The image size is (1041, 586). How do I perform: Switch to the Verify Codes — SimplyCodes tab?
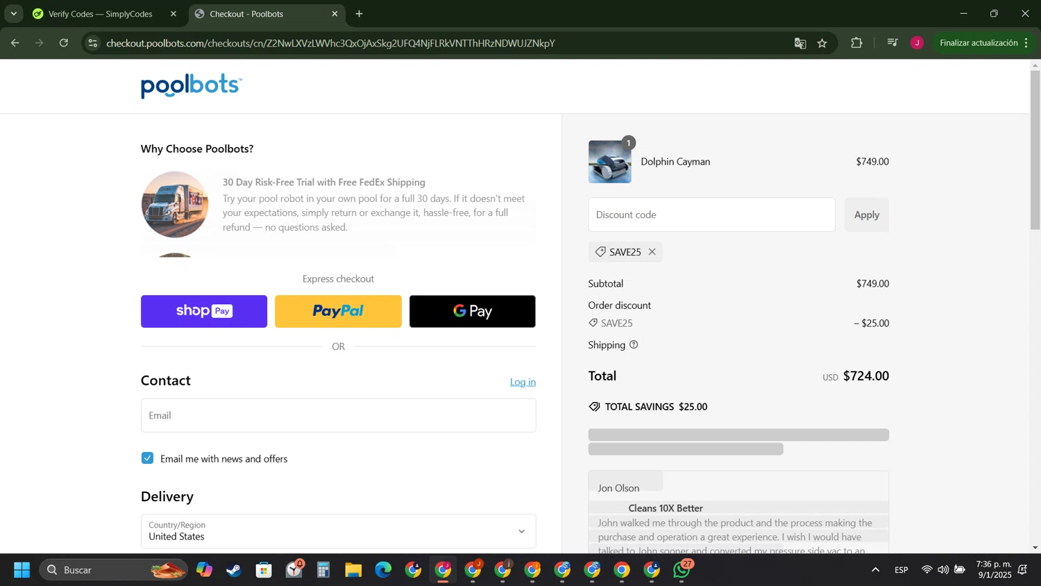click(x=100, y=14)
